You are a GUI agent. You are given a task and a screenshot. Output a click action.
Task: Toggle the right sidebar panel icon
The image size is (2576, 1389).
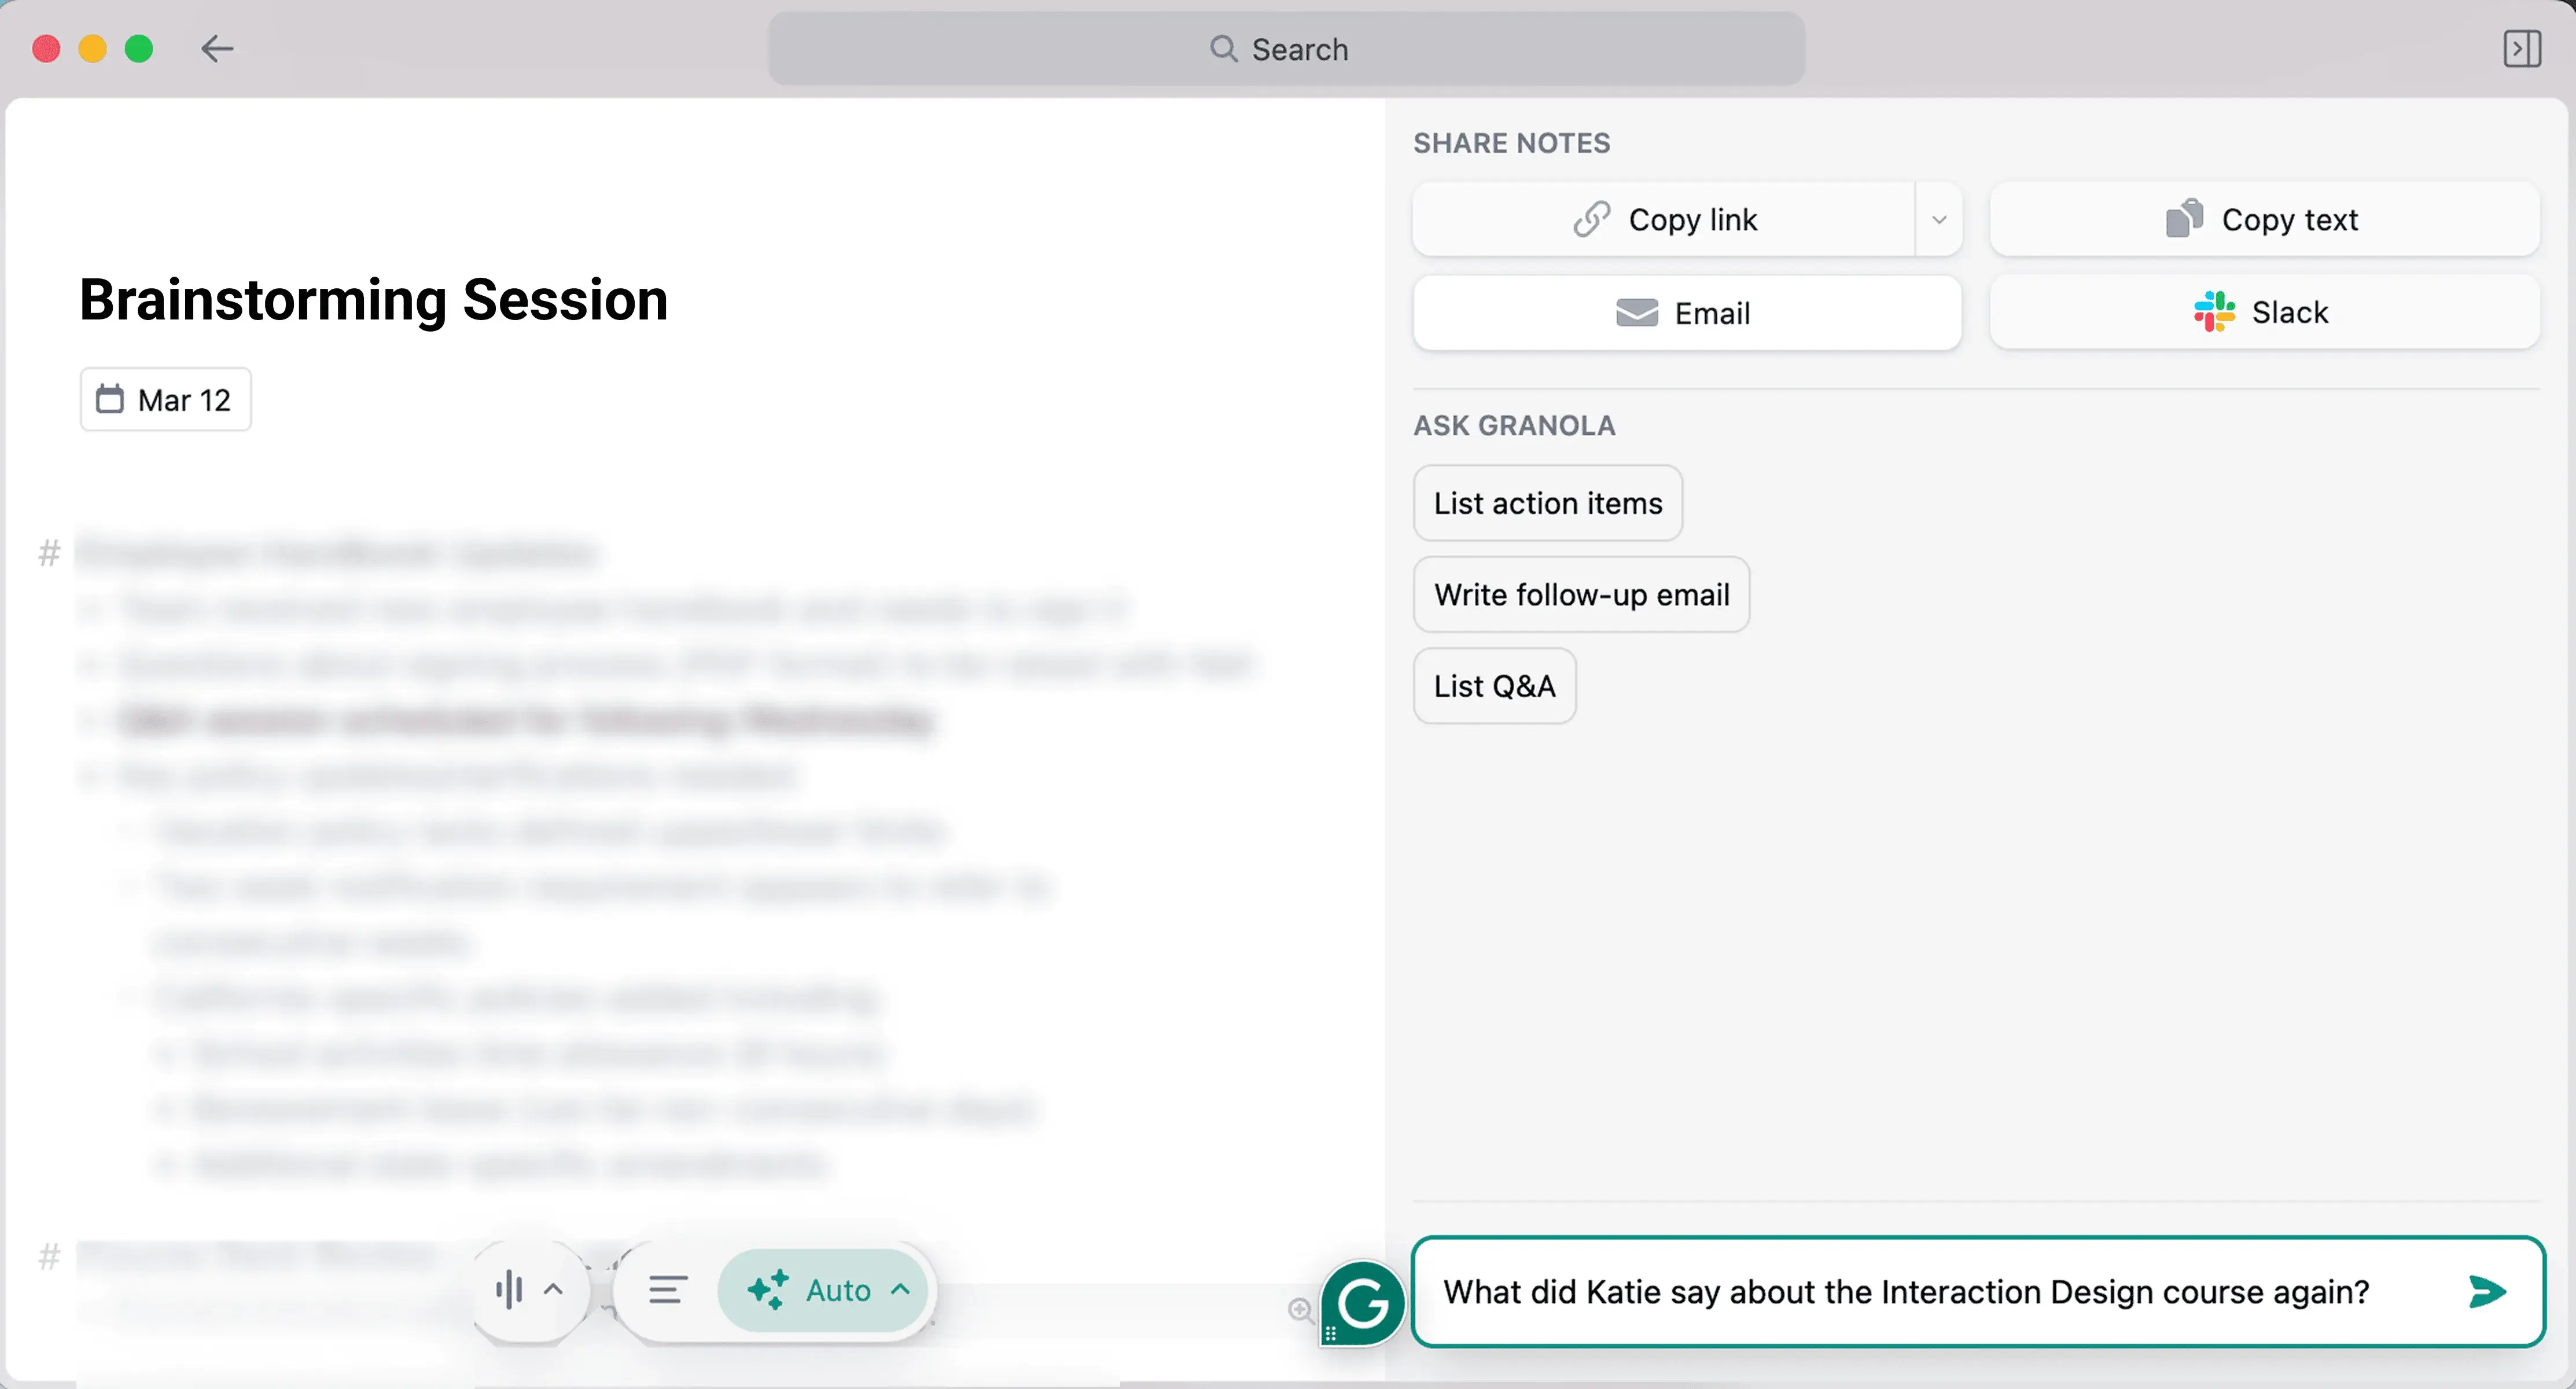[x=2521, y=48]
